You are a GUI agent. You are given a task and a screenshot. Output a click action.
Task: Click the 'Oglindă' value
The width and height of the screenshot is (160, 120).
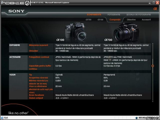pos(59,75)
